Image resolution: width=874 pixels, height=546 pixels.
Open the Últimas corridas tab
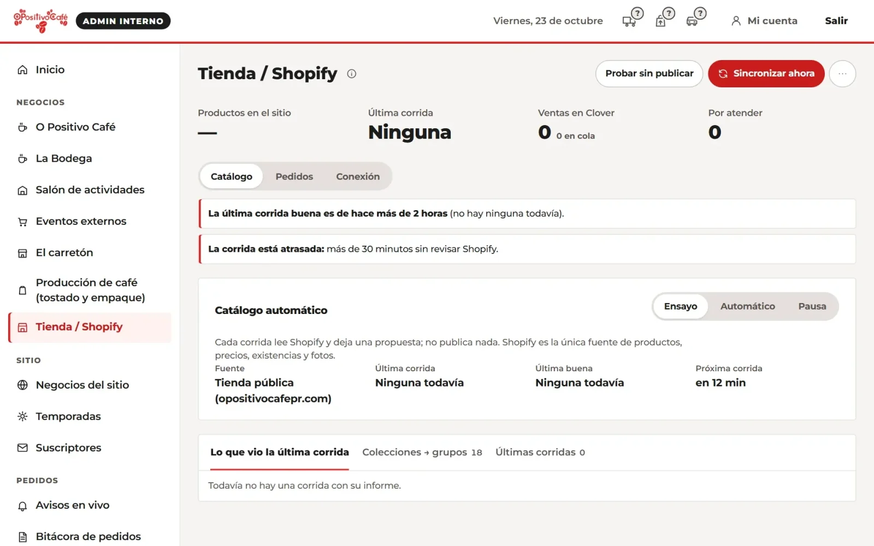[540, 452]
